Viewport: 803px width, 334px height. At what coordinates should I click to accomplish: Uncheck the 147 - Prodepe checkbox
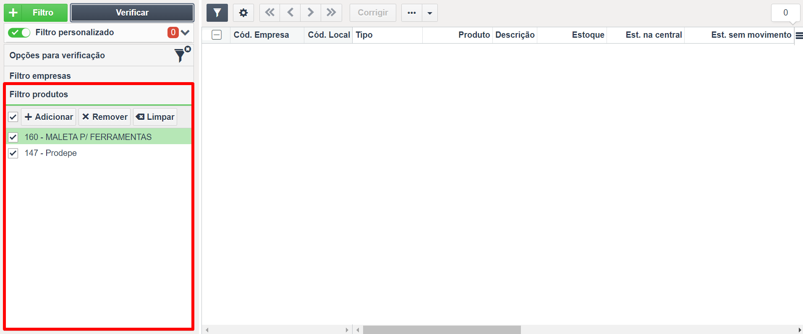pyautogui.click(x=13, y=153)
